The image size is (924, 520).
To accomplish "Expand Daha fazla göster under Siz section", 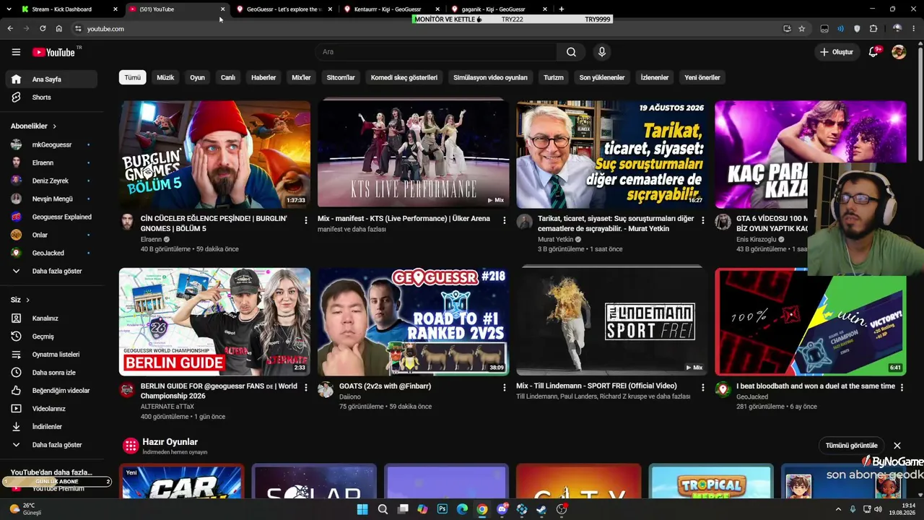I will click(51, 445).
